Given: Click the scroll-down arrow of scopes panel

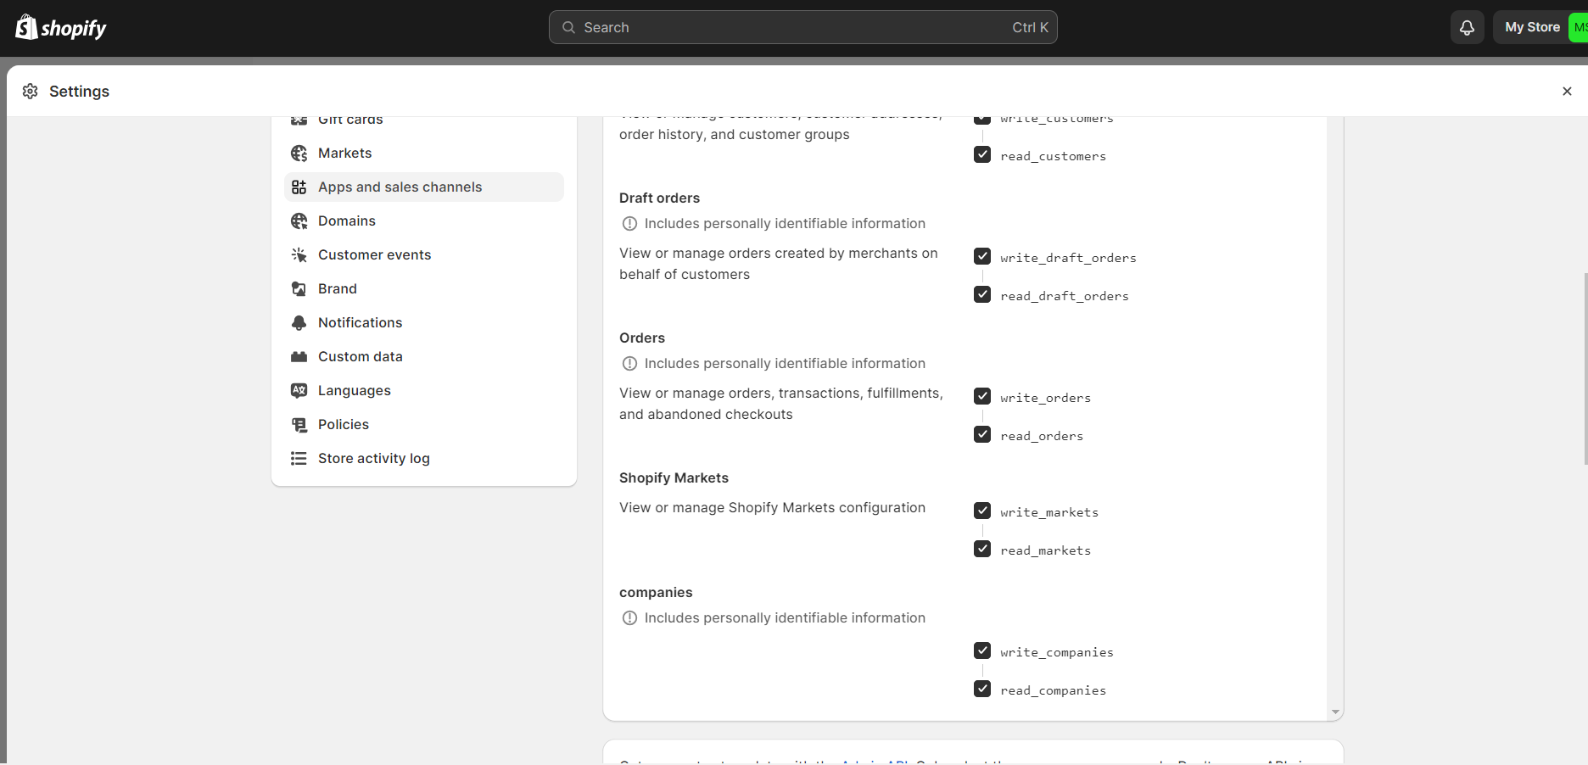Looking at the screenshot, I should pyautogui.click(x=1335, y=712).
